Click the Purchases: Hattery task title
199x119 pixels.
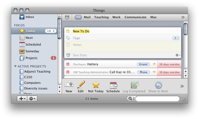(86, 64)
